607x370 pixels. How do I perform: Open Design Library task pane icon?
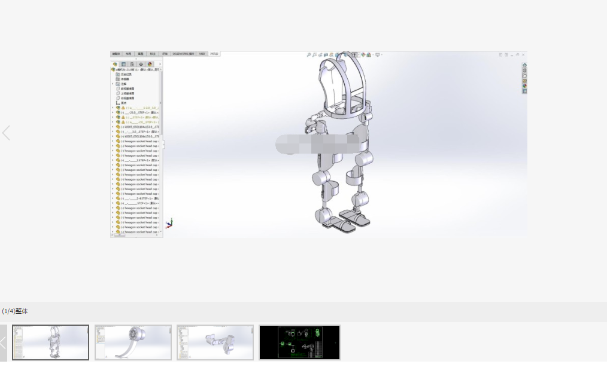524,71
